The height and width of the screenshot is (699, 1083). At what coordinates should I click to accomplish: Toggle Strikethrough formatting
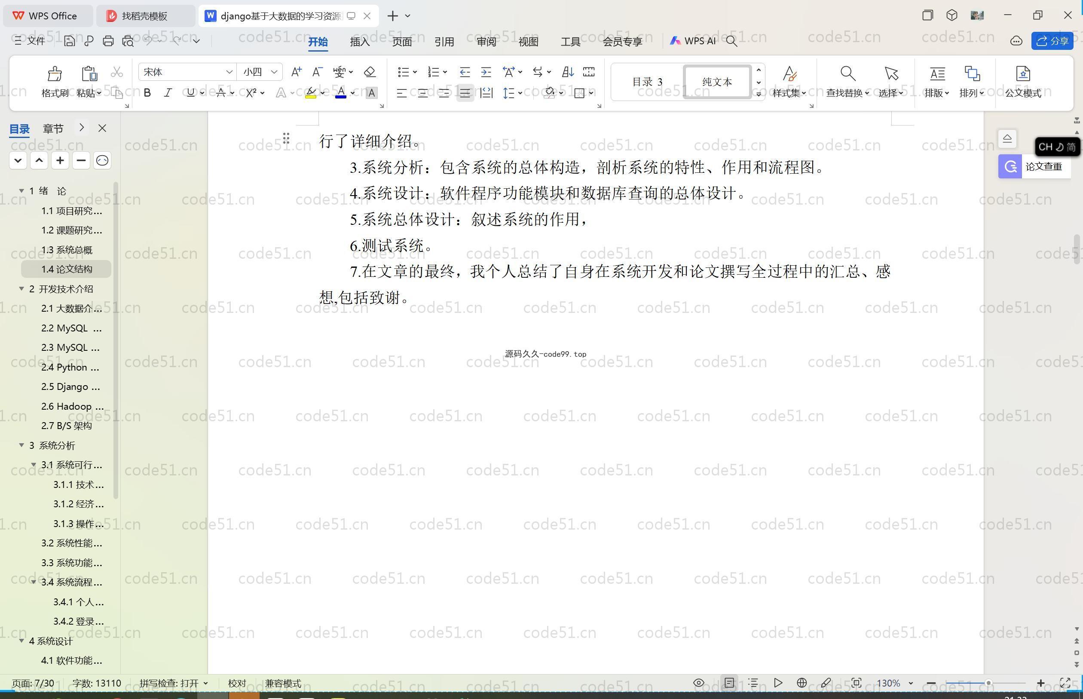[x=221, y=93]
